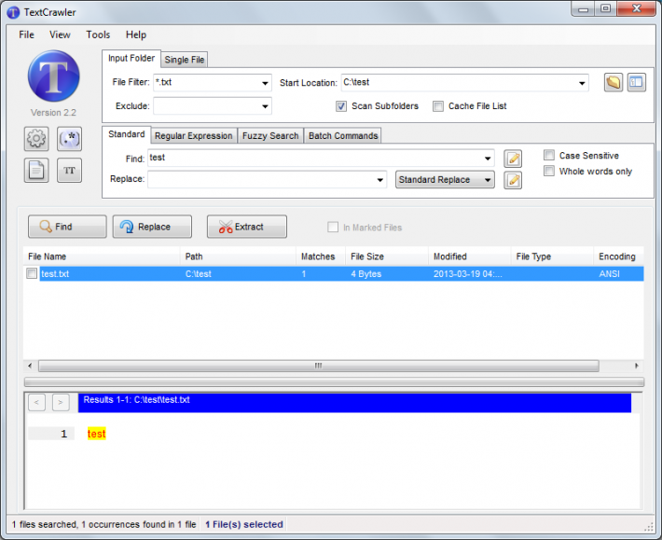Expand the Exclude dropdown

point(265,106)
